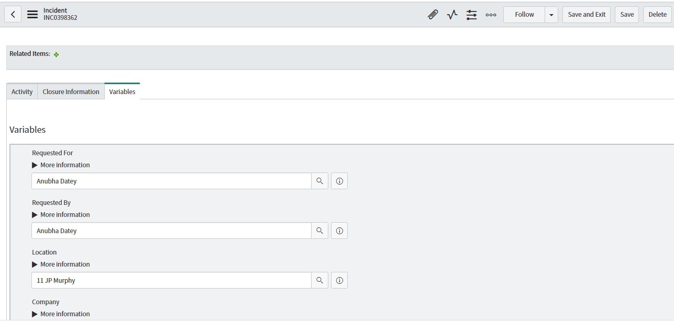This screenshot has width=674, height=322.
Task: Add a related item with the plus icon
Action: (x=57, y=54)
